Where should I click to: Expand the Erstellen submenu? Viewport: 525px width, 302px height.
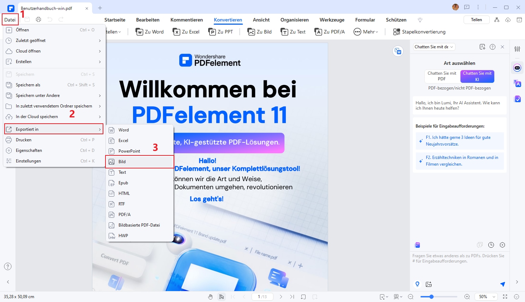click(x=54, y=62)
